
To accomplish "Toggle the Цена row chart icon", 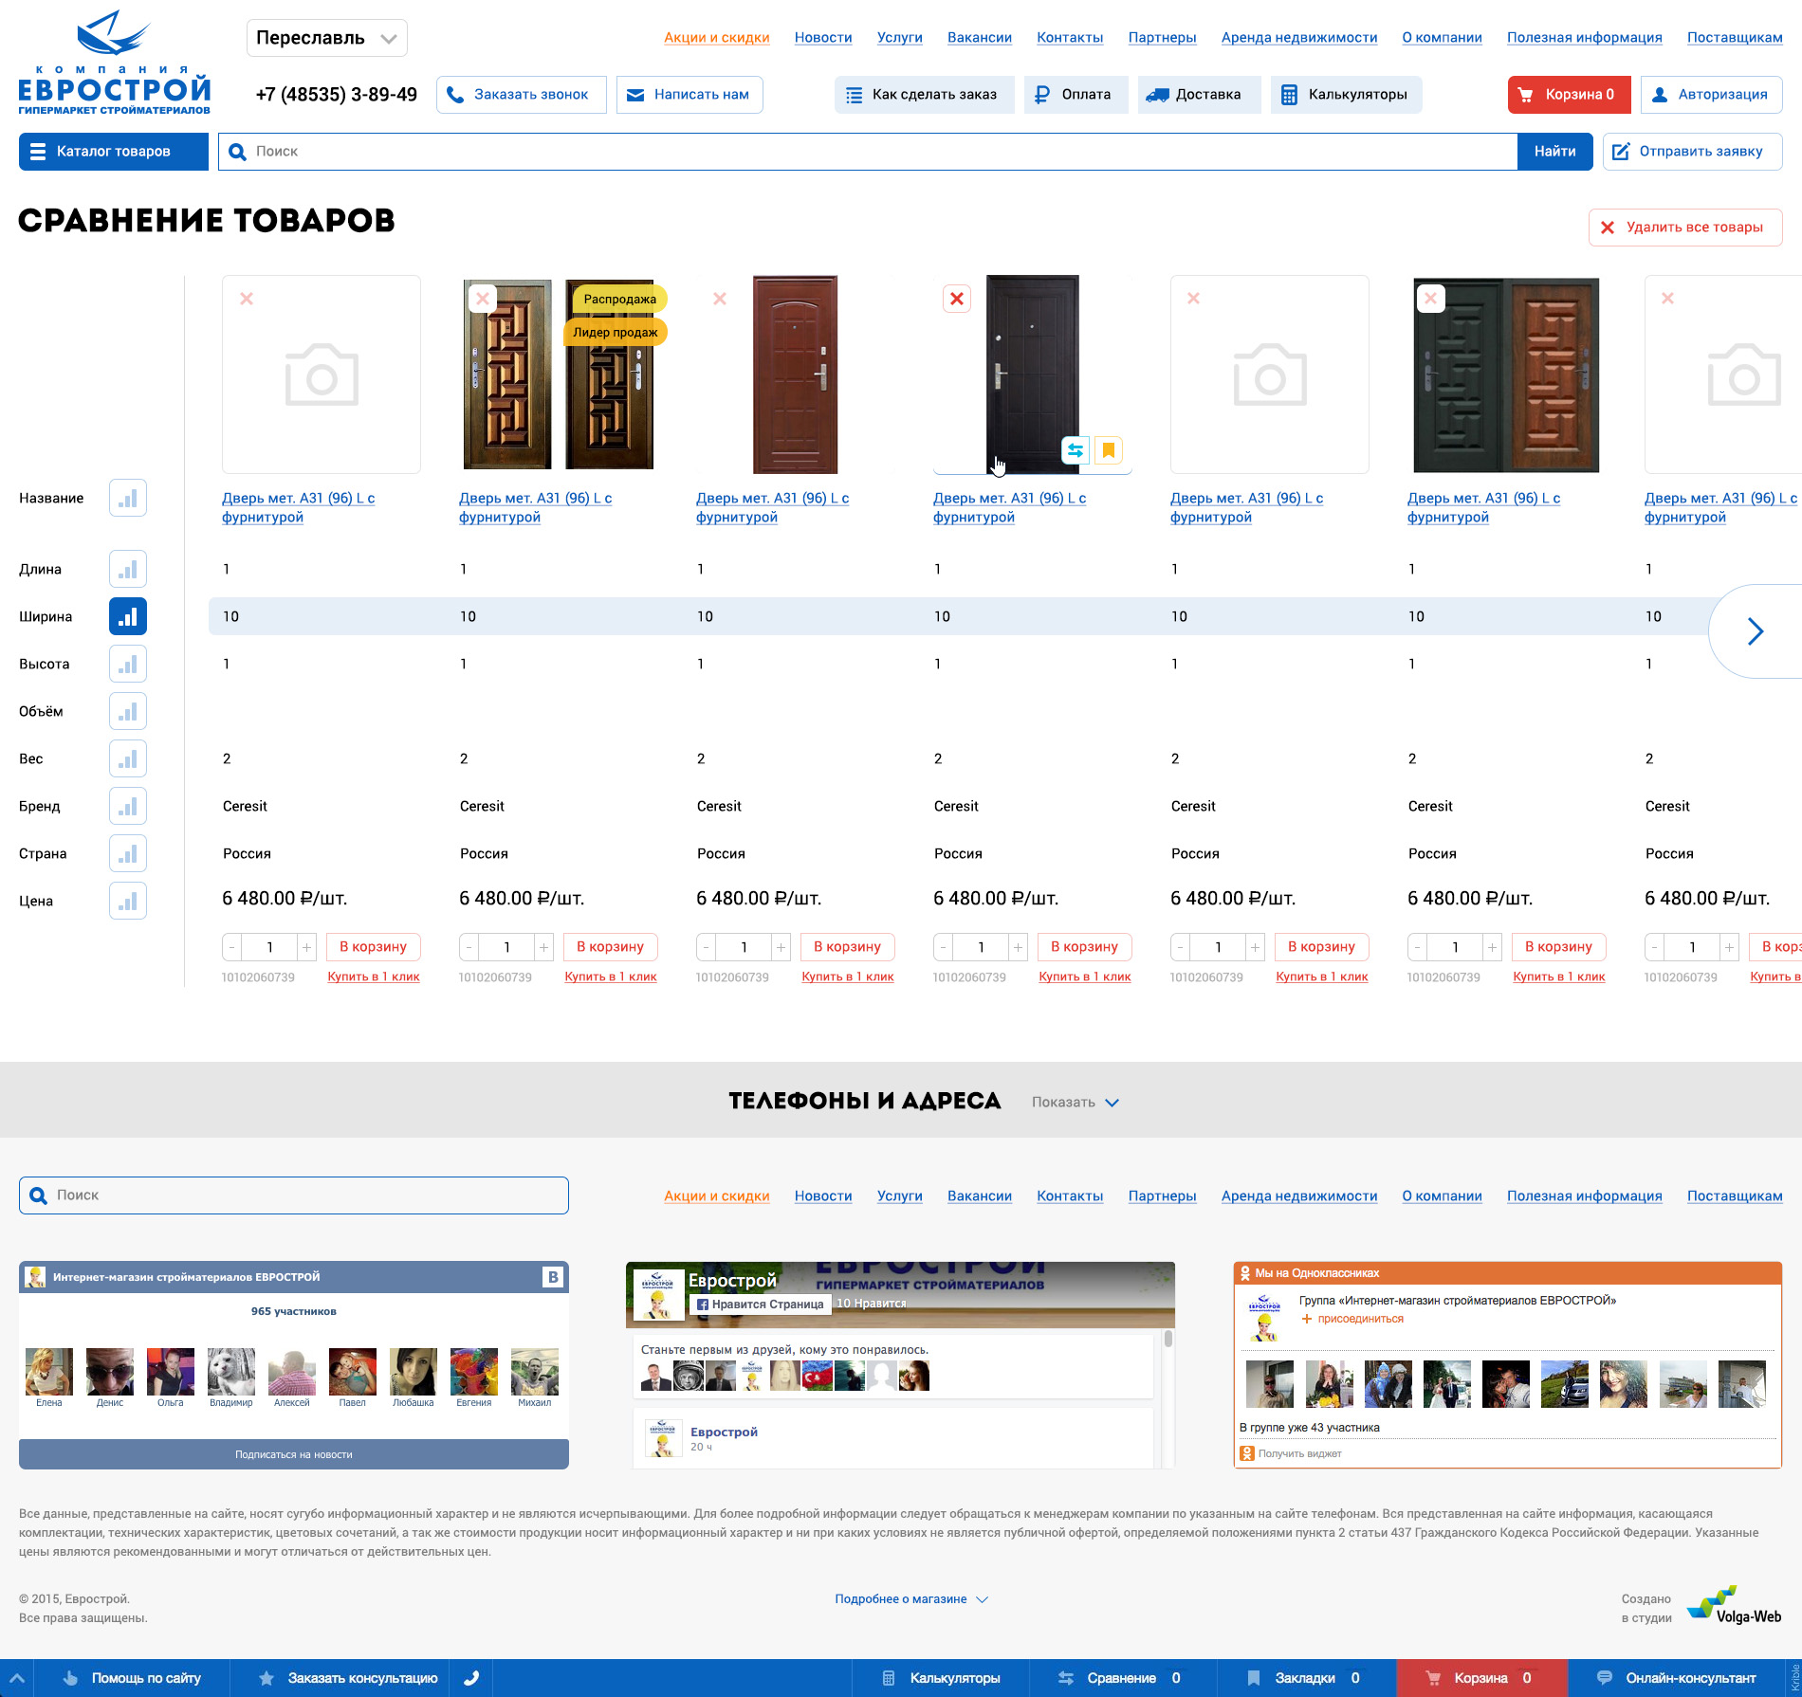I will 128,901.
